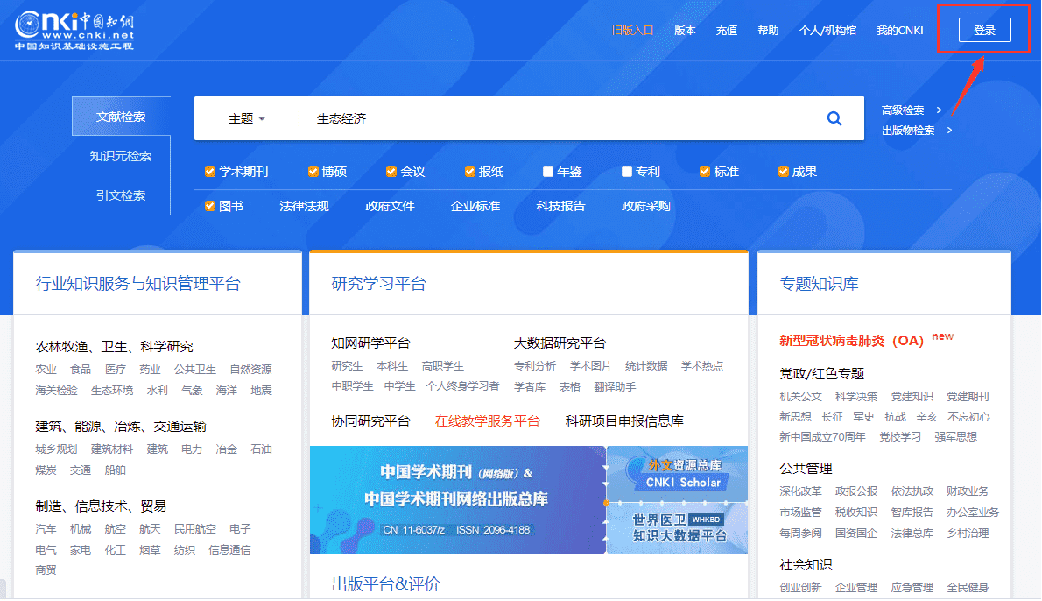Open the 中国学术期刊 network edition banner
This screenshot has width=1042, height=601.
coord(457,499)
